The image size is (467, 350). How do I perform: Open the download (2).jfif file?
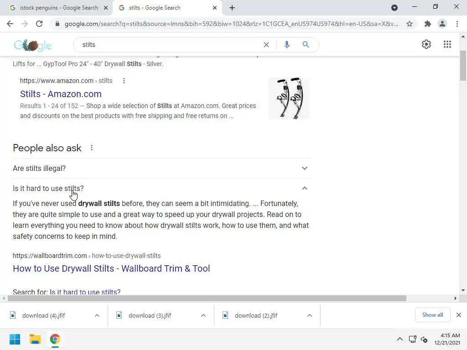click(256, 315)
